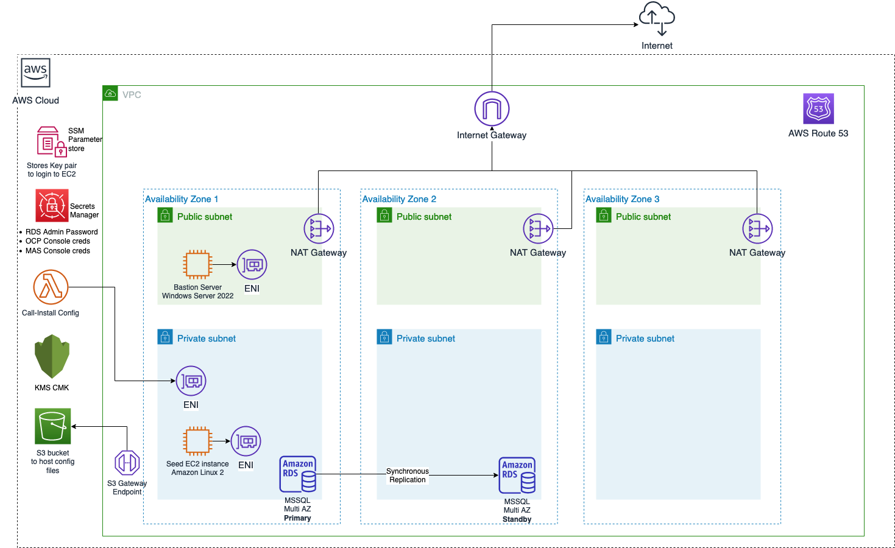Click the Internet cloud icon
Image resolution: width=895 pixels, height=548 pixels.
[657, 19]
